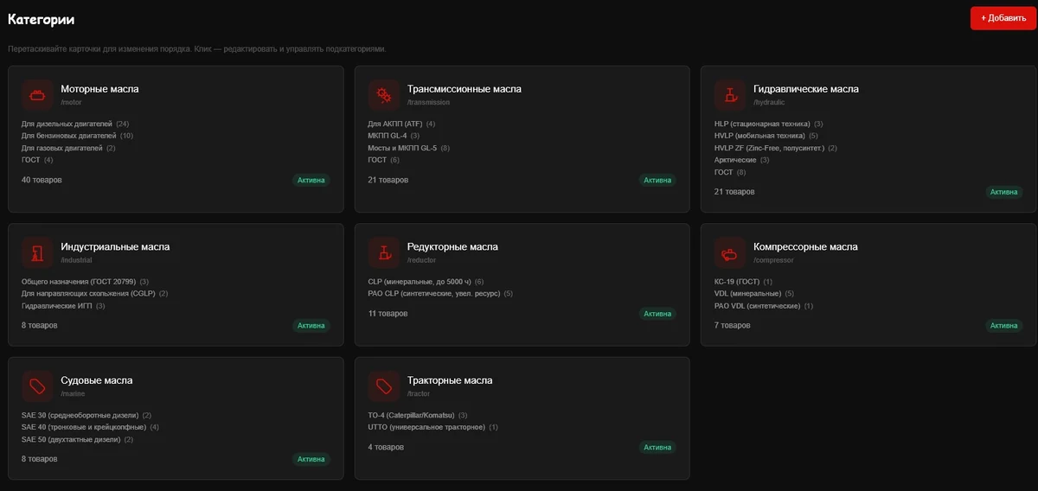
Task: Select subcategory КС-19 (ГОСТ)
Action: [x=736, y=282]
